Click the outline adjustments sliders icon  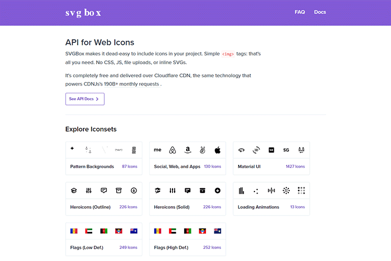[x=89, y=191]
